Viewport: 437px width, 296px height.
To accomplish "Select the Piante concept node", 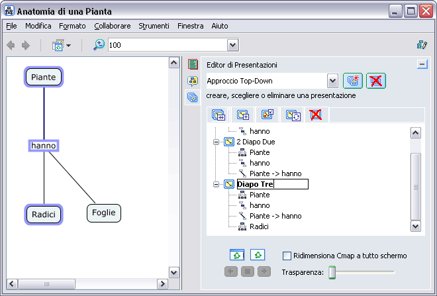I will pyautogui.click(x=44, y=77).
